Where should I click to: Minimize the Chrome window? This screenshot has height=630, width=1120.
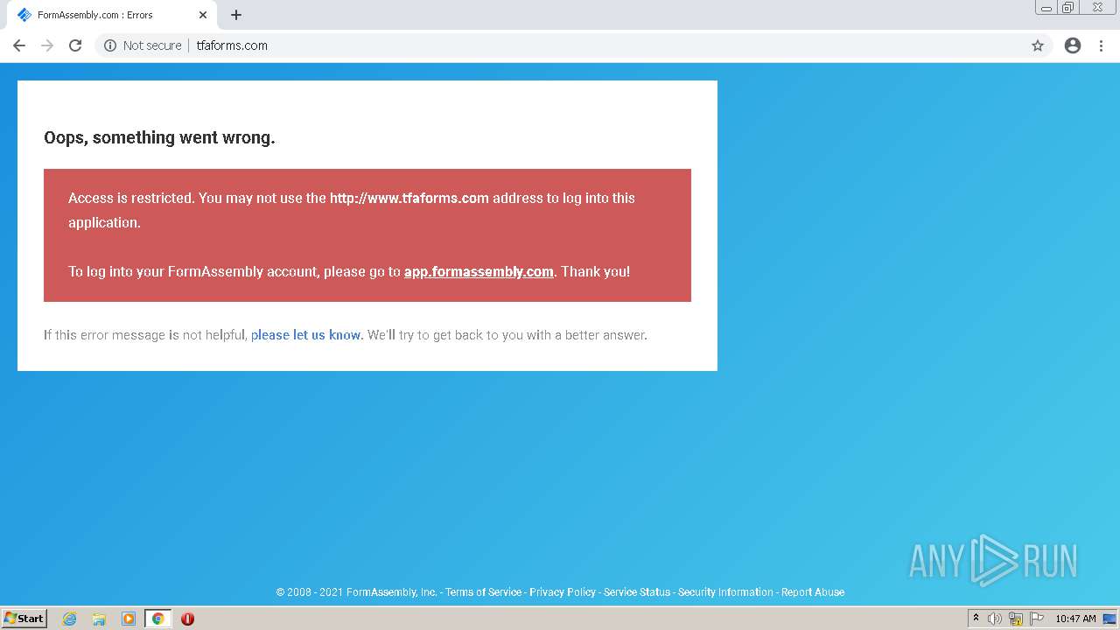click(1046, 8)
